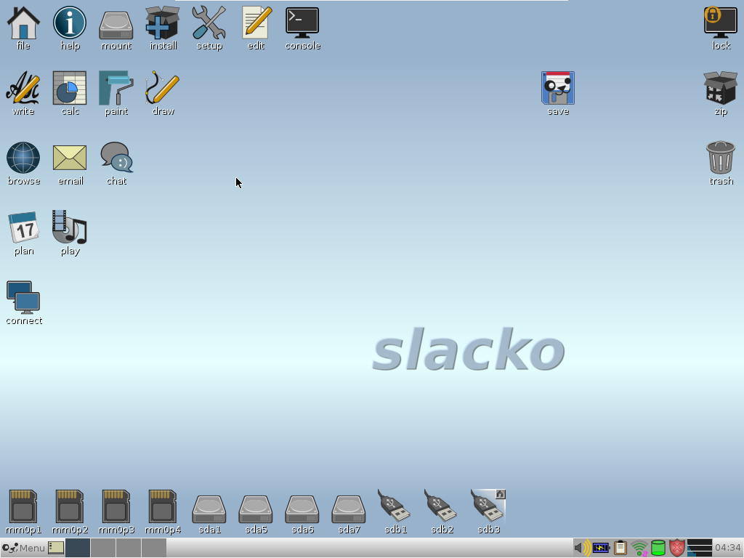Open the sda7 hard drive partition
The height and width of the screenshot is (558, 744).
(349, 509)
